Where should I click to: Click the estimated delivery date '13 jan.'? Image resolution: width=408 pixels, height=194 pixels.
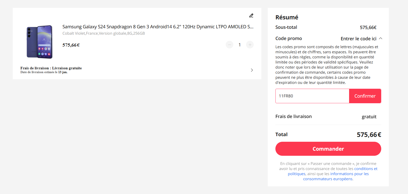pos(63,72)
